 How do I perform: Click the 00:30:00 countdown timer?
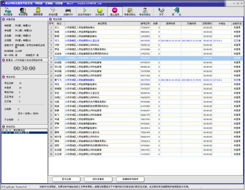tap(24, 68)
